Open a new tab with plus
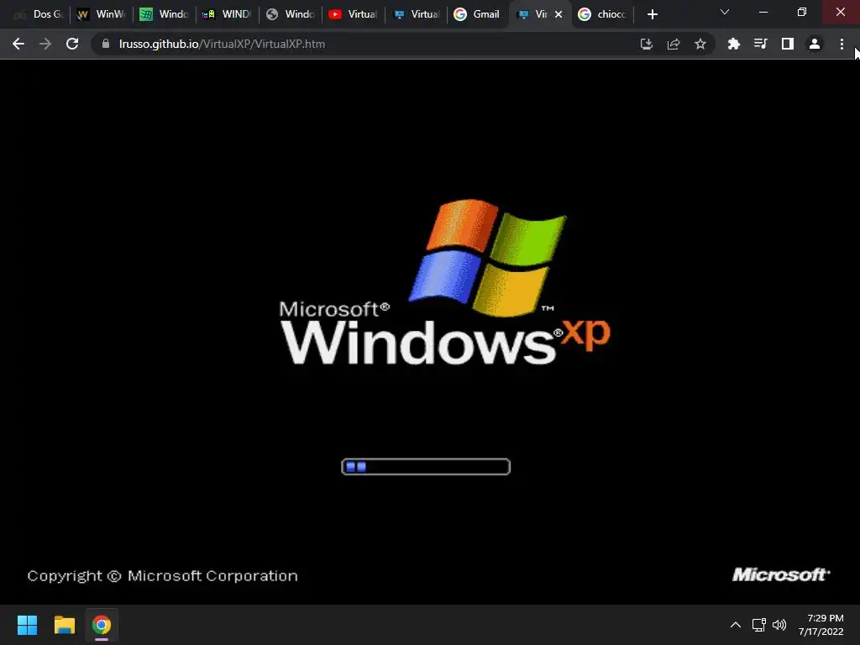 652,14
